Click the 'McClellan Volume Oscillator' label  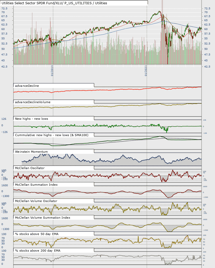click(36, 201)
